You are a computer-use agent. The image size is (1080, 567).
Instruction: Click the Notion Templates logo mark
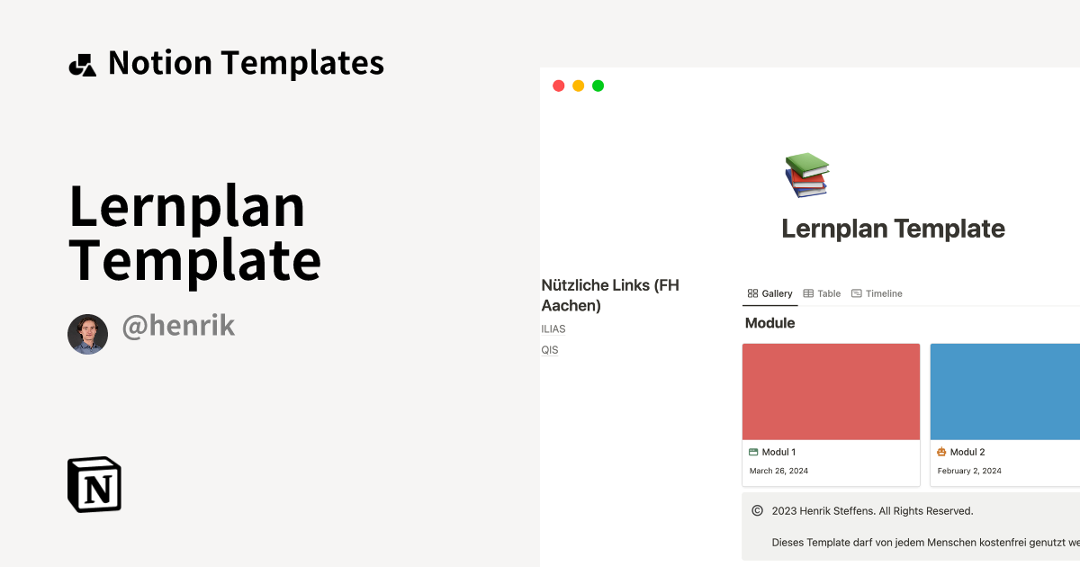(82, 63)
